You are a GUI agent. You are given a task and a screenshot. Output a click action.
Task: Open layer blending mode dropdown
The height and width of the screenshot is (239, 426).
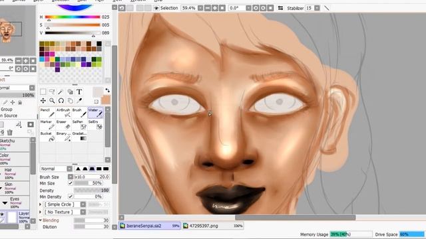pyautogui.click(x=32, y=88)
